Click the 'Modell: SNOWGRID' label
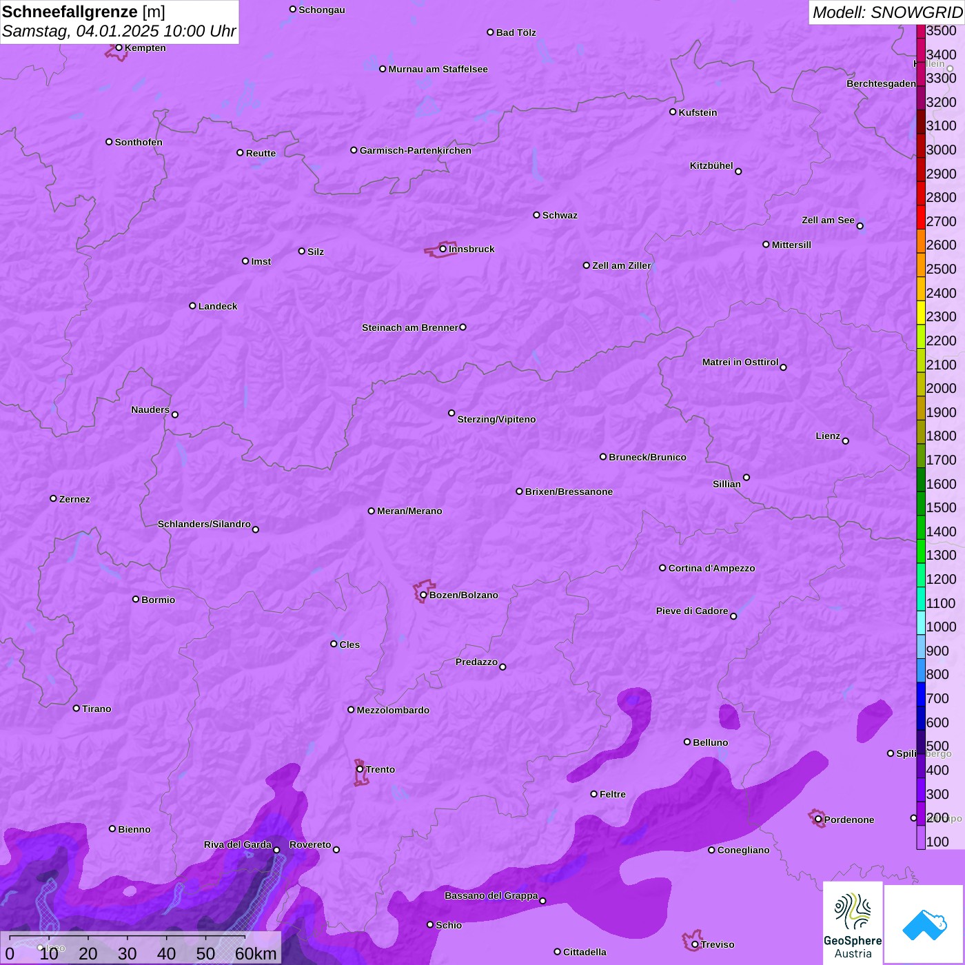 pyautogui.click(x=887, y=12)
